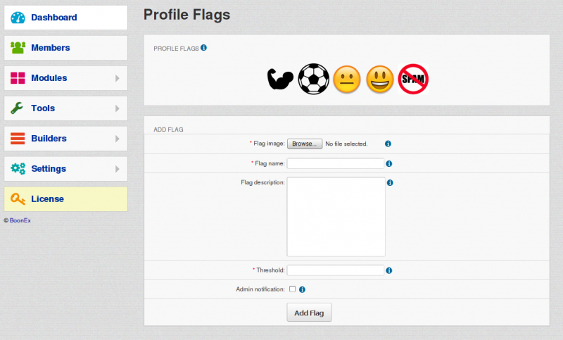This screenshot has height=340, width=563.
Task: Open info tooltip next to Profile Flags heading
Action: point(203,48)
